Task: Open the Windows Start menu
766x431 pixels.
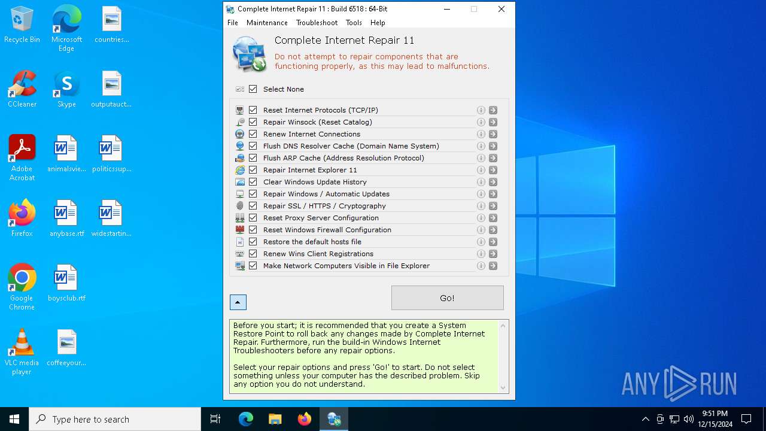Action: click(14, 419)
